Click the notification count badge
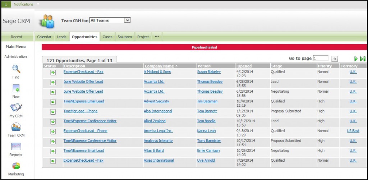The image size is (368, 180). click(6, 4)
